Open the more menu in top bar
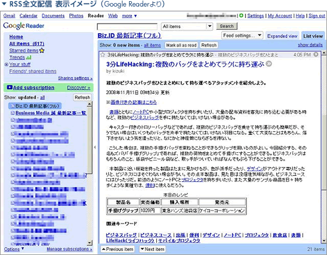 [x=129, y=16]
